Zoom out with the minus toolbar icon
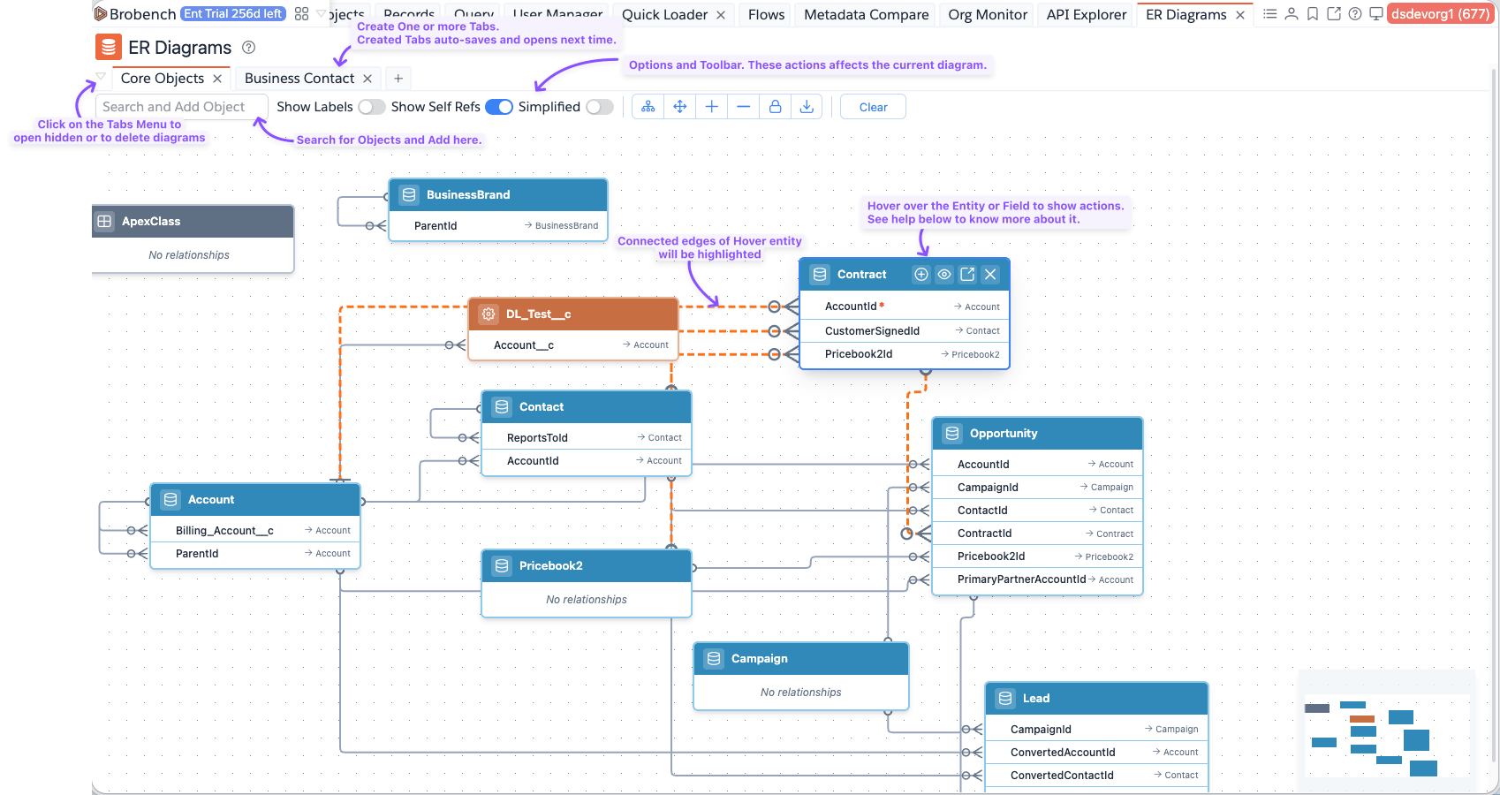Viewport: 1500px width, 795px height. pos(743,107)
